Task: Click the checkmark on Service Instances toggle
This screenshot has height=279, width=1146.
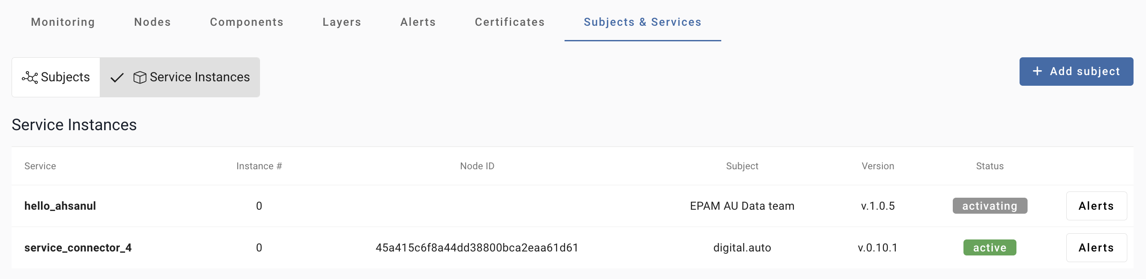Action: click(117, 78)
